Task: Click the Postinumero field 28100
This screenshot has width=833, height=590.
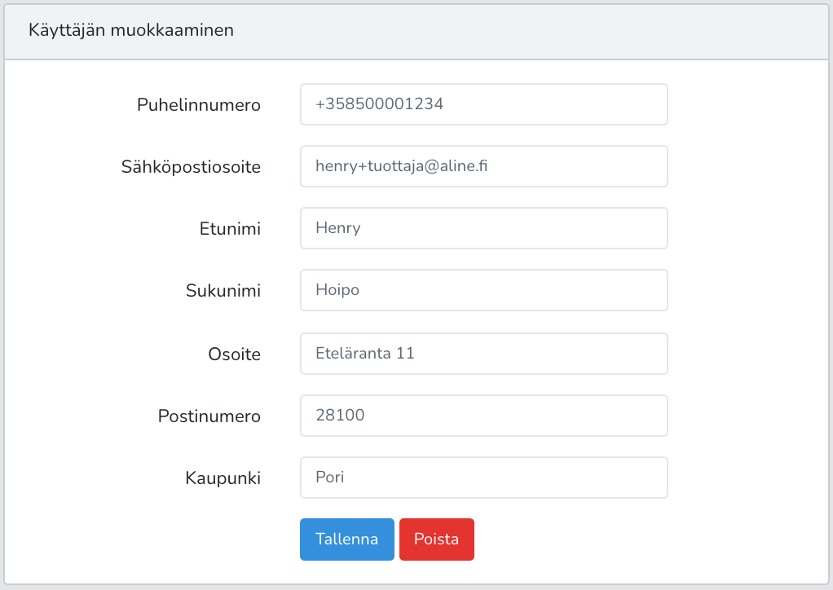Action: click(483, 416)
